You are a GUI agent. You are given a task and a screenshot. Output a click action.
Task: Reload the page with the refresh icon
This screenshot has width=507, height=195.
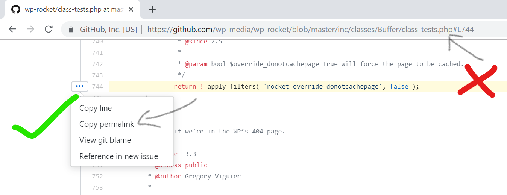click(49, 29)
